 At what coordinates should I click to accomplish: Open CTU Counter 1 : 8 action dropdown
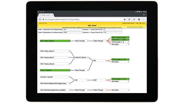click(x=120, y=42)
